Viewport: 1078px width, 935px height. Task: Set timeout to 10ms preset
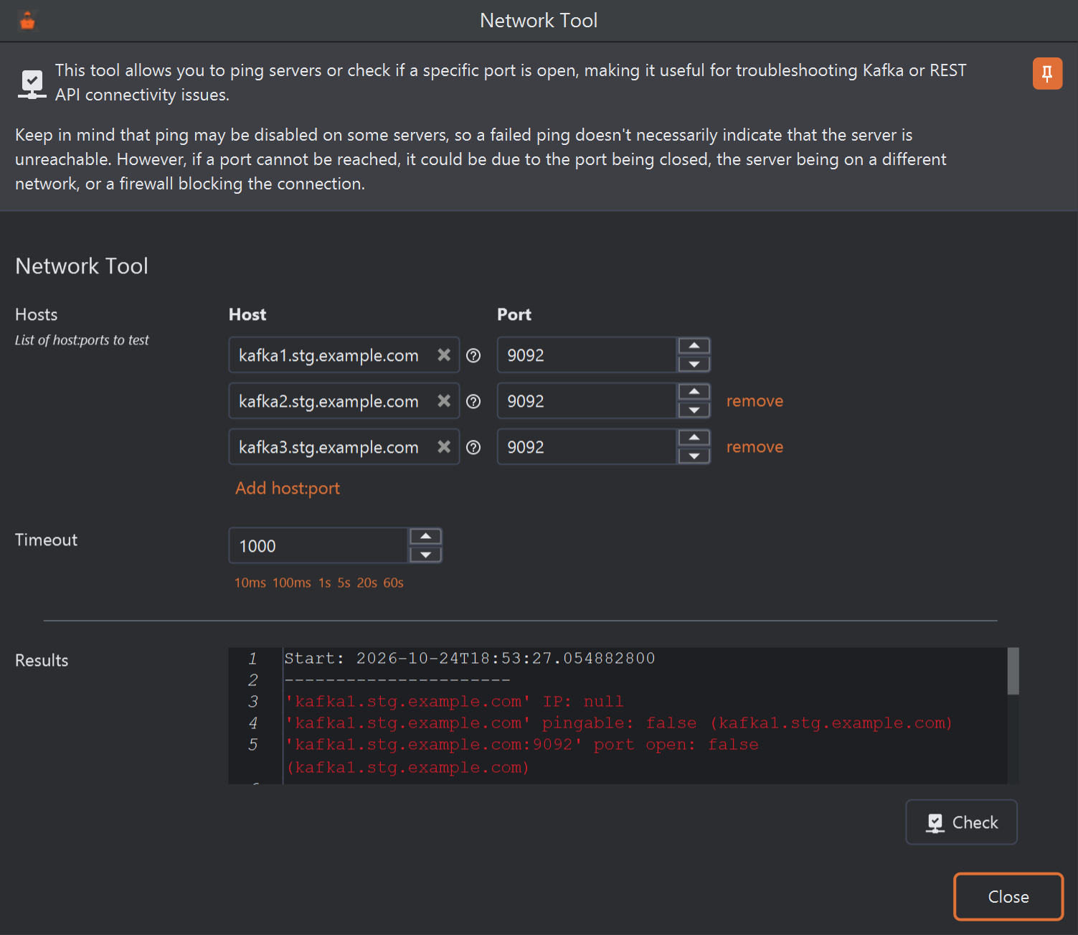[250, 583]
